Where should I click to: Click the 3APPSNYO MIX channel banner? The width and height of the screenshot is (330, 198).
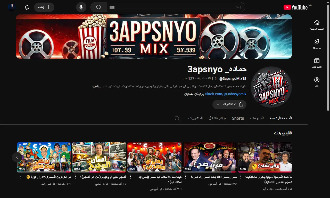pyautogui.click(x=154, y=37)
